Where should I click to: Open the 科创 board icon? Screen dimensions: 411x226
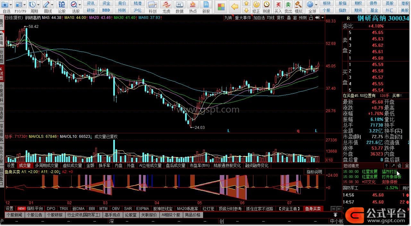coord(152,5)
